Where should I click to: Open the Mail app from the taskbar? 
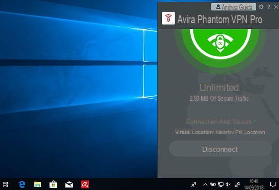pos(69,185)
